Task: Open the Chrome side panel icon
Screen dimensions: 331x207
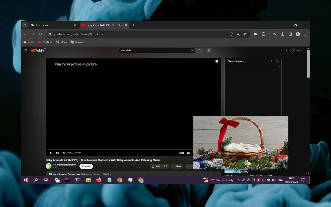Action: (x=290, y=34)
